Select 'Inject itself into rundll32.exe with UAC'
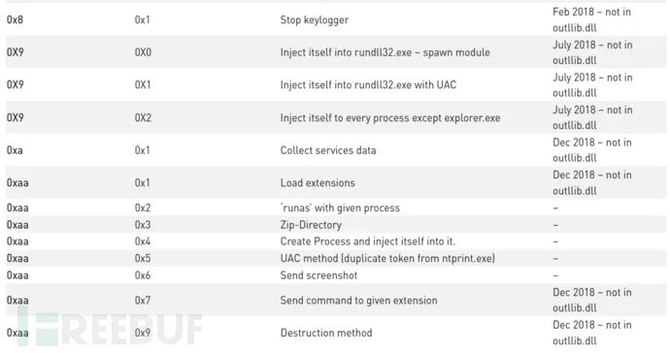 (368, 84)
